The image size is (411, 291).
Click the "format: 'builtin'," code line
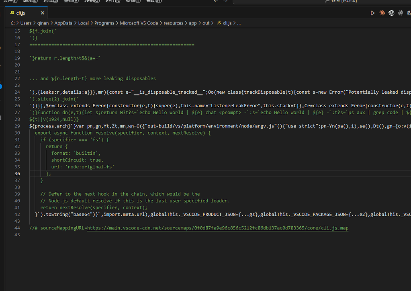[76, 153]
